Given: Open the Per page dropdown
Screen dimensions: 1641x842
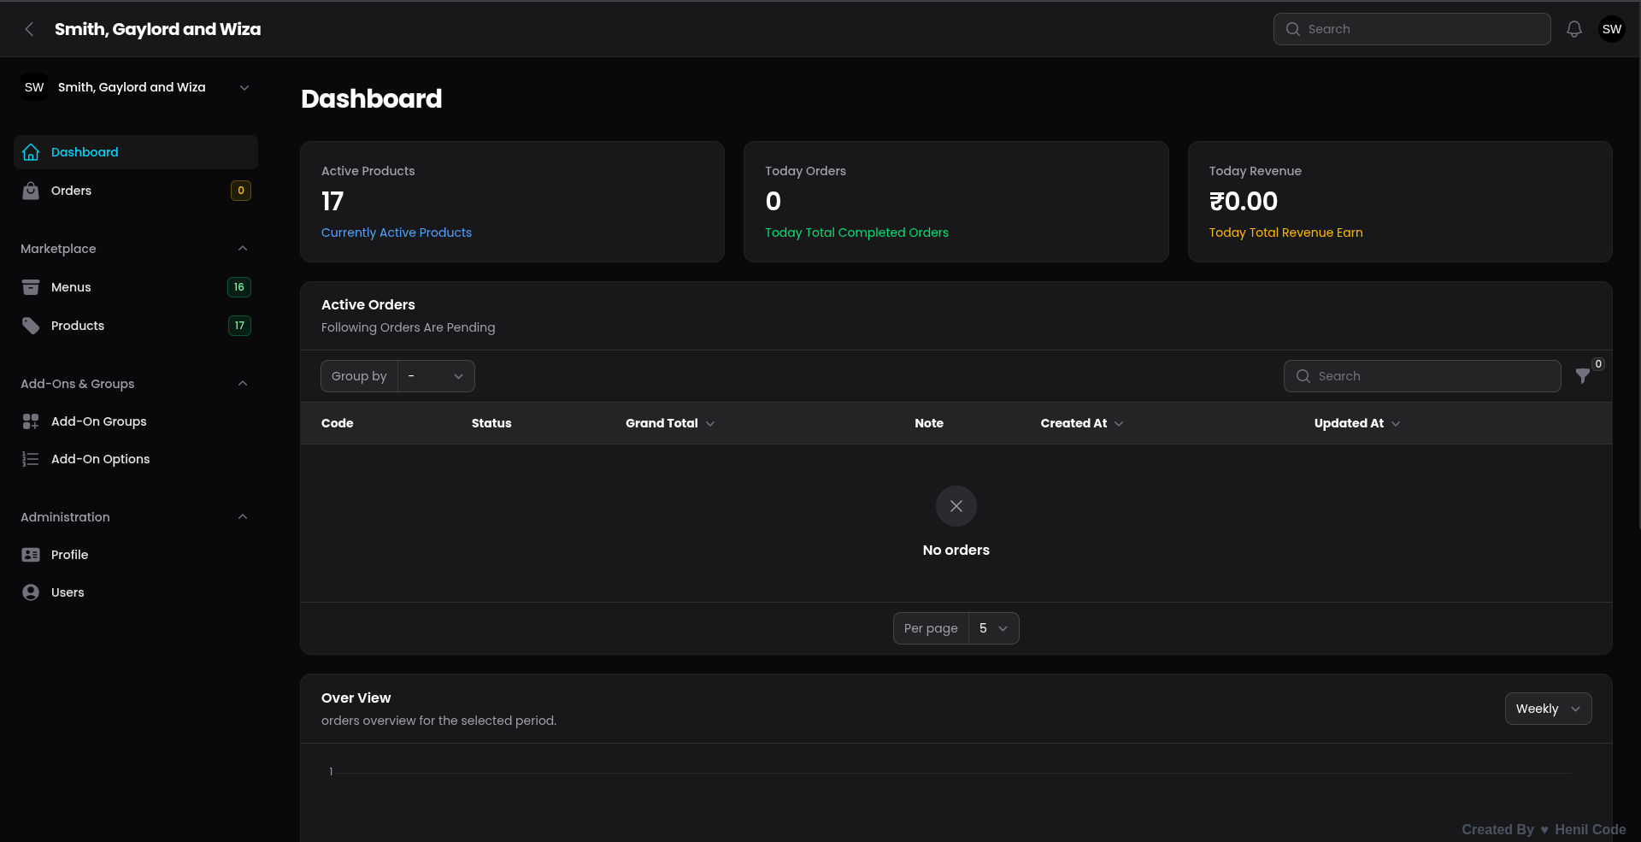Looking at the screenshot, I should (993, 628).
